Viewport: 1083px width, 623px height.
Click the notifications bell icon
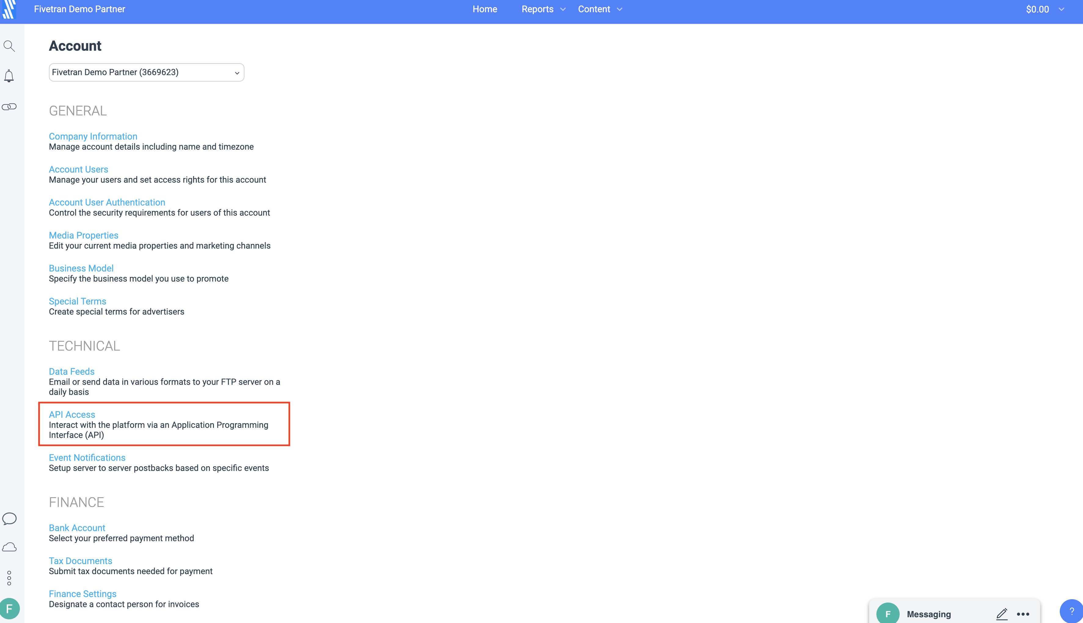point(10,76)
